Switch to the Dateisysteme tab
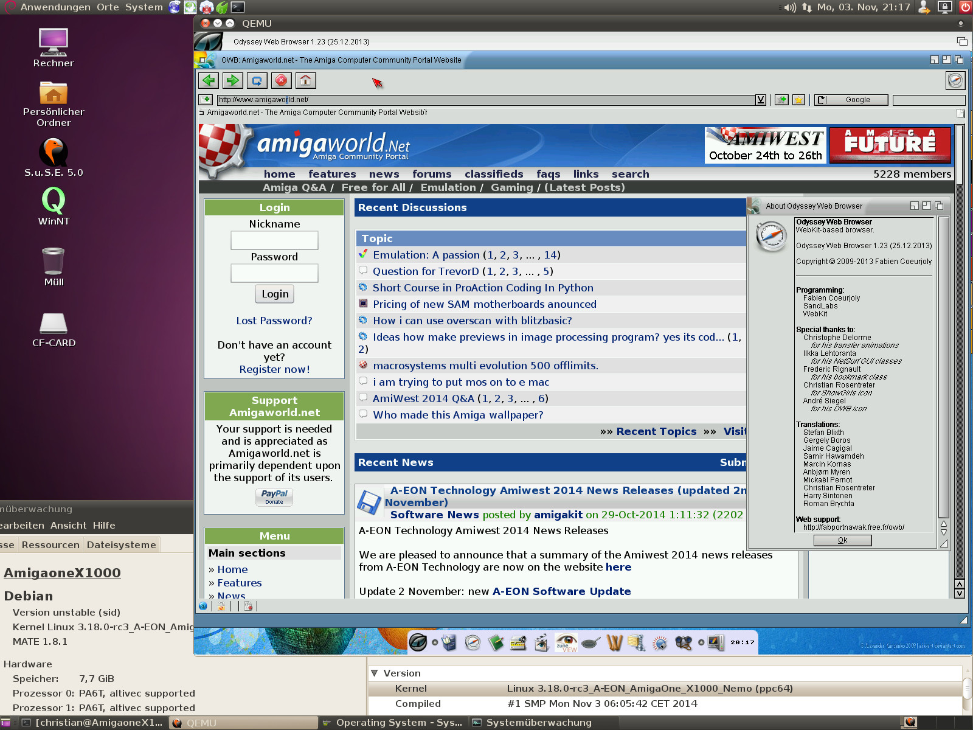The height and width of the screenshot is (730, 973). 121,544
